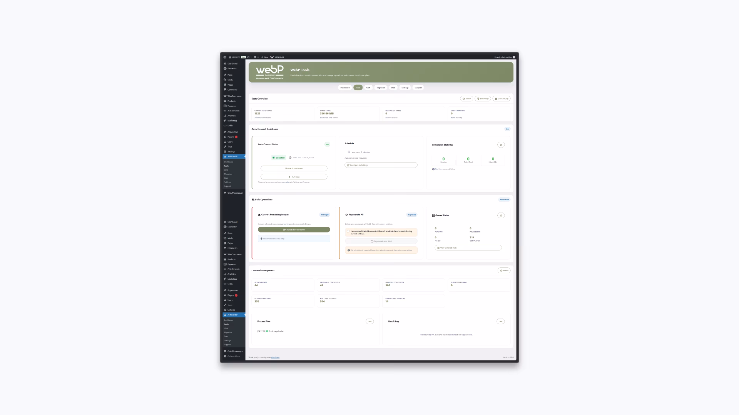Switch to the CDN tab
The image size is (739, 415).
(368, 88)
